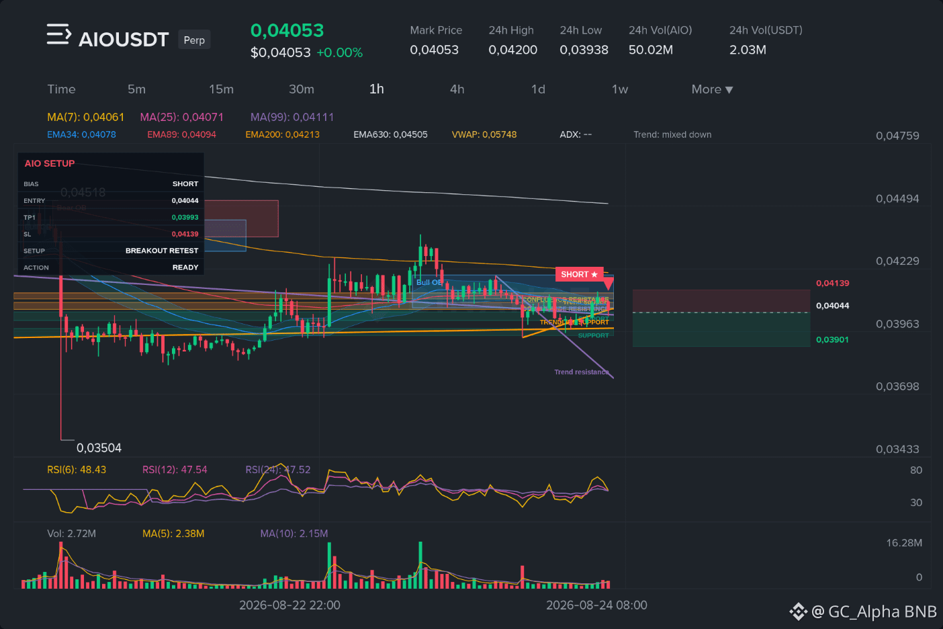This screenshot has width=943, height=629.
Task: Click the green short-trade target zone
Action: click(721, 330)
